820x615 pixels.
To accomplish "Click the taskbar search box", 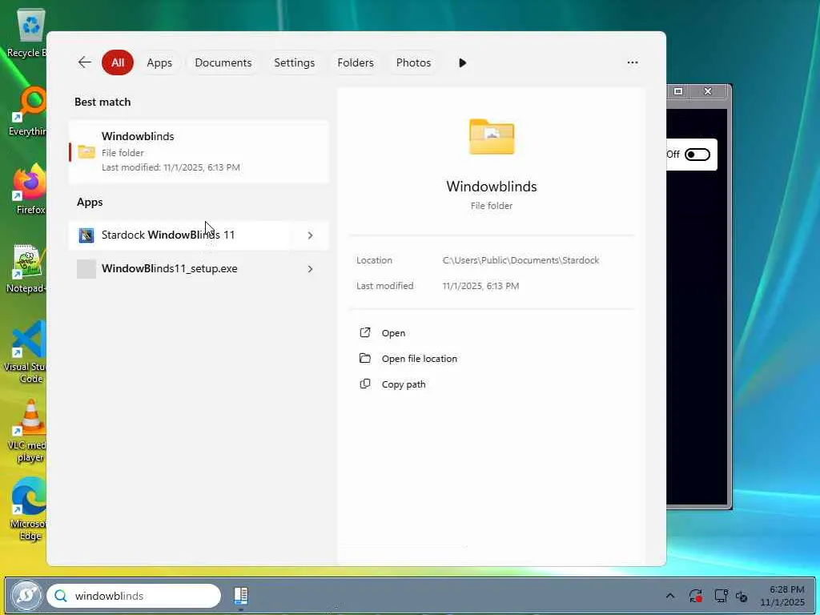I will [134, 596].
